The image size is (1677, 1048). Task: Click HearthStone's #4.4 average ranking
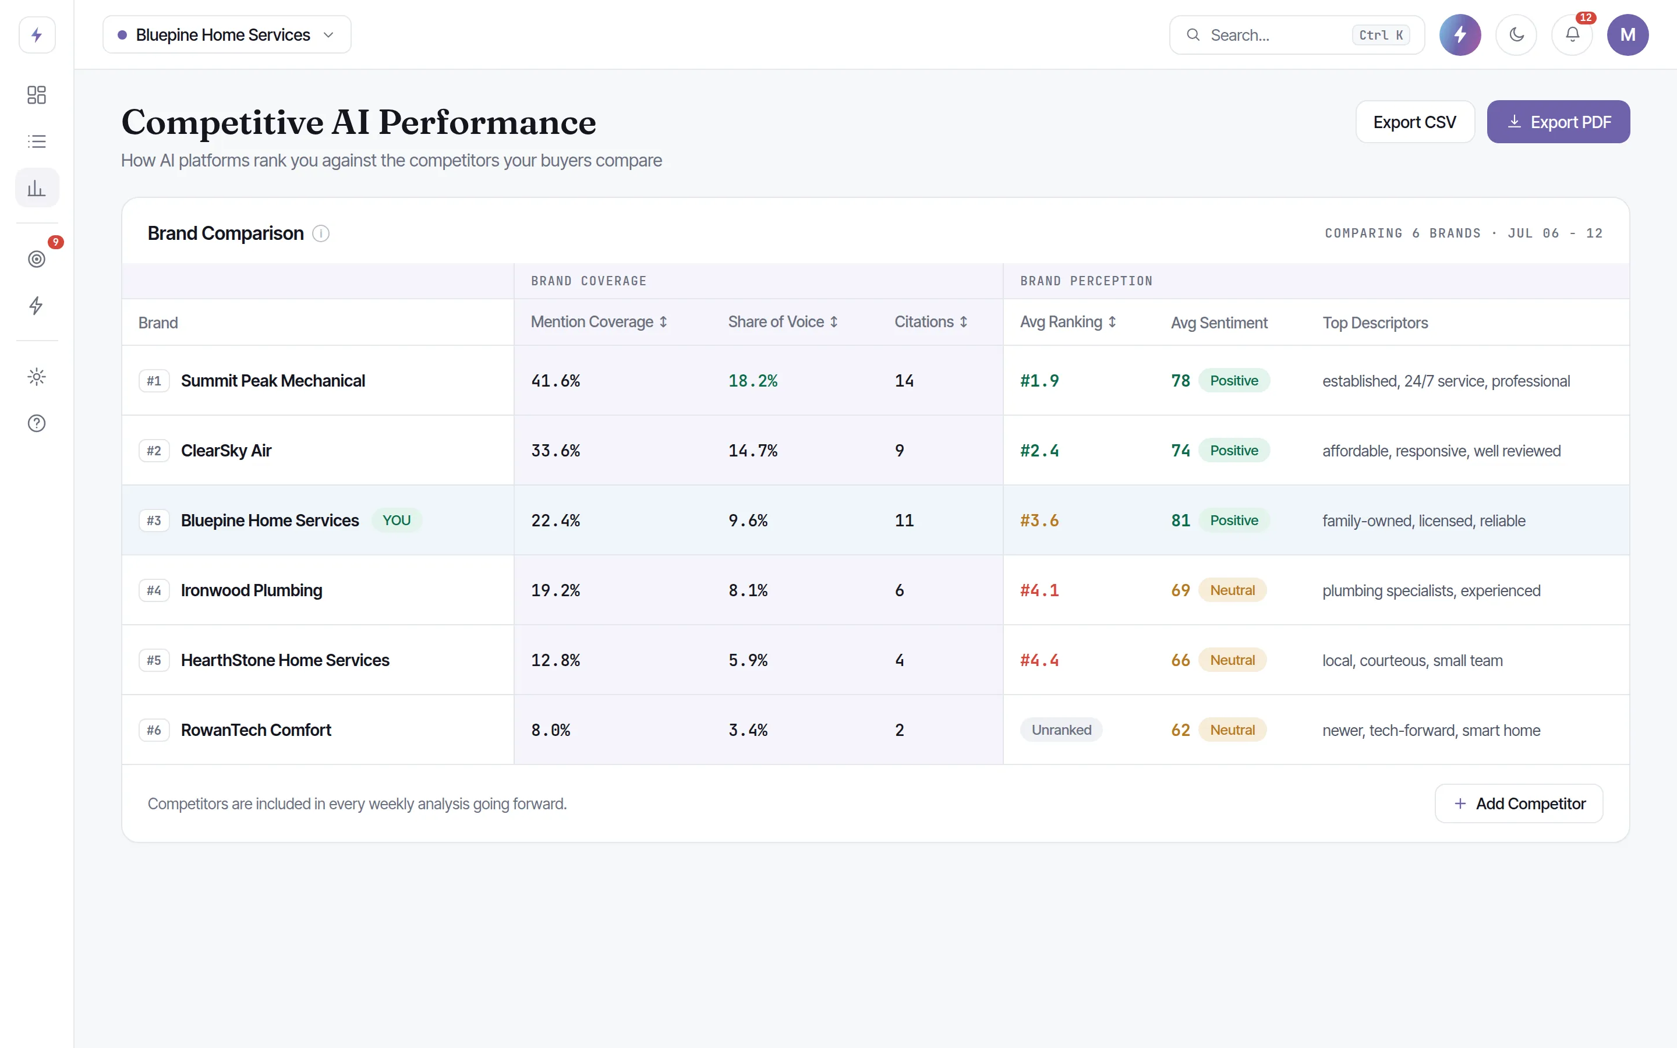1039,661
